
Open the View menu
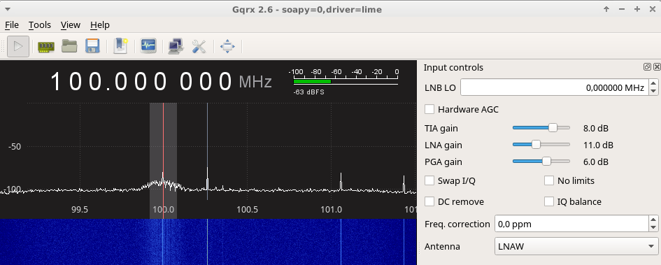point(71,25)
